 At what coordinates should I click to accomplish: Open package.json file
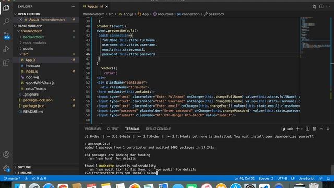[x=46, y=106]
